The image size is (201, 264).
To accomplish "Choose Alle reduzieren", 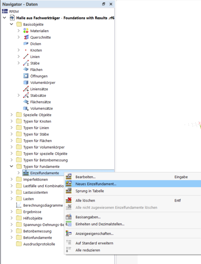I will (x=133, y=250).
